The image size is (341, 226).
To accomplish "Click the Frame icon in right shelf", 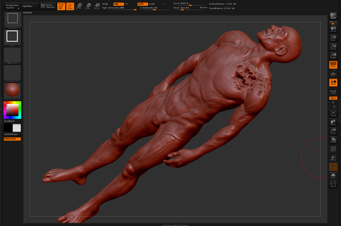I will [x=333, y=113].
